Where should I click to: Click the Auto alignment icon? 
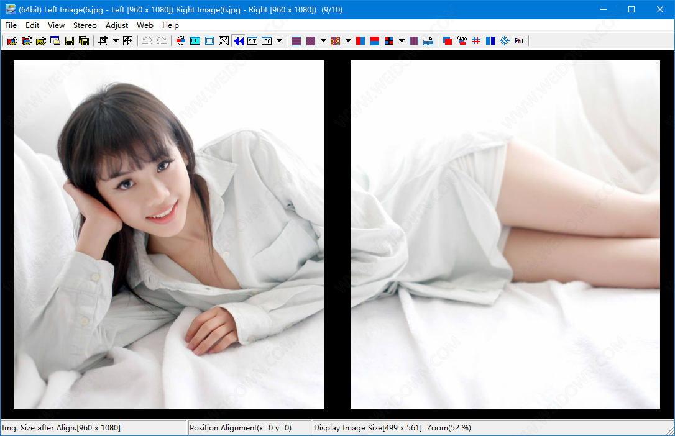(x=461, y=41)
